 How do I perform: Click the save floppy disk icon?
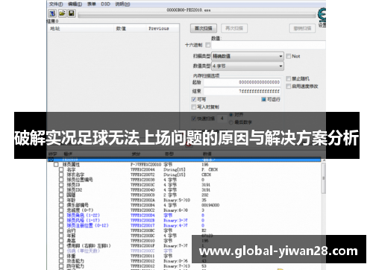[72, 13]
